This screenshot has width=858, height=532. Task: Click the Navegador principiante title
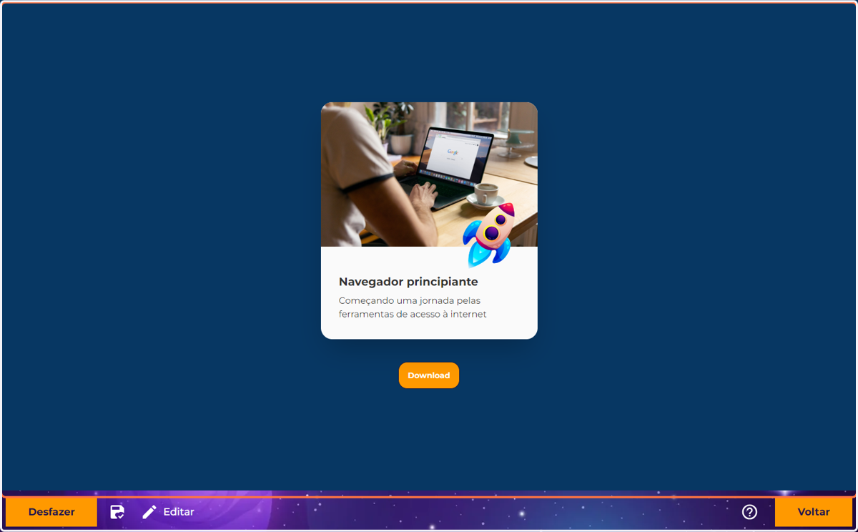click(x=408, y=282)
